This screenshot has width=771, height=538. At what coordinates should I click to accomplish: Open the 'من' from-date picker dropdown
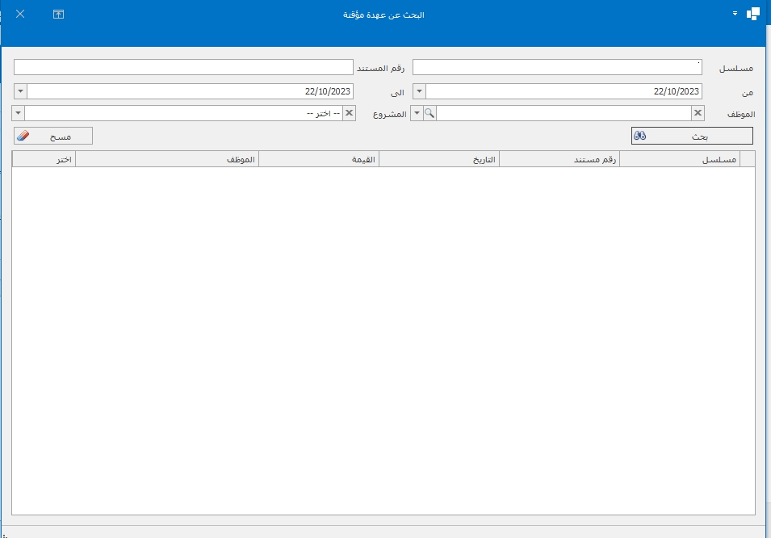click(419, 91)
